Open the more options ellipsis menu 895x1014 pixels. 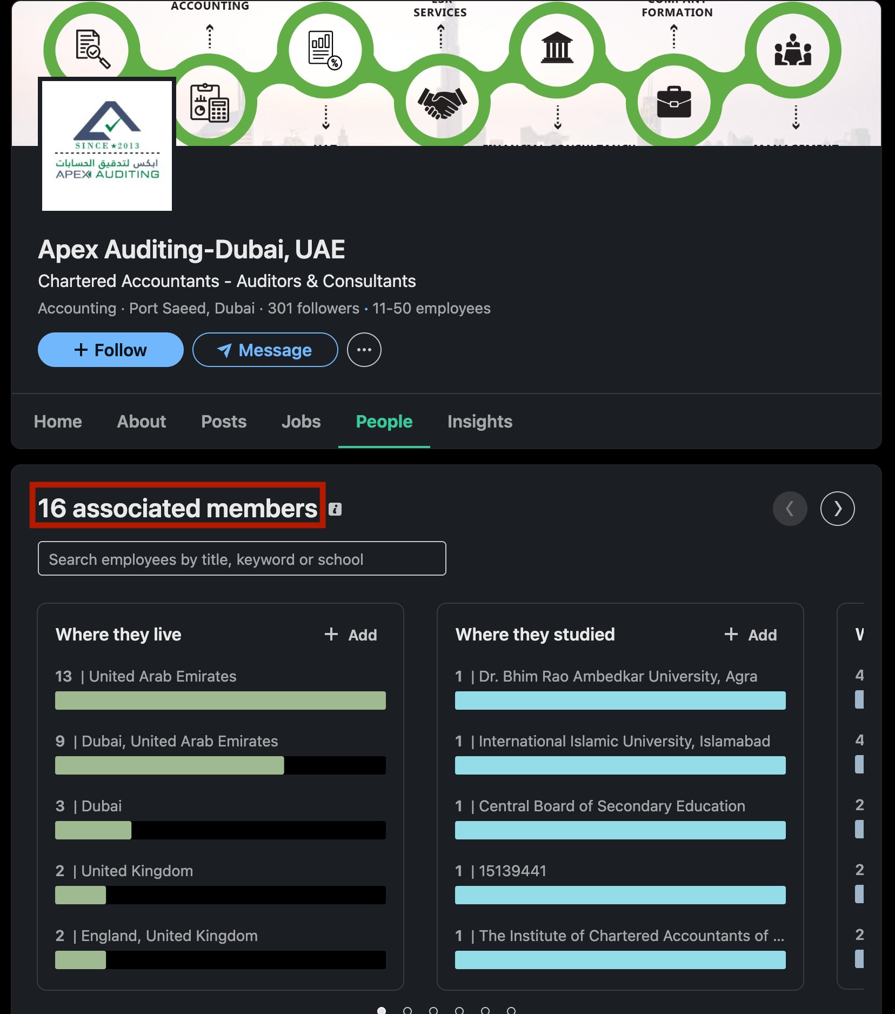coord(364,350)
